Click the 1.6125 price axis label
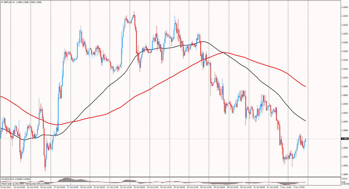The height and width of the screenshot is (189, 349). (x=344, y=69)
